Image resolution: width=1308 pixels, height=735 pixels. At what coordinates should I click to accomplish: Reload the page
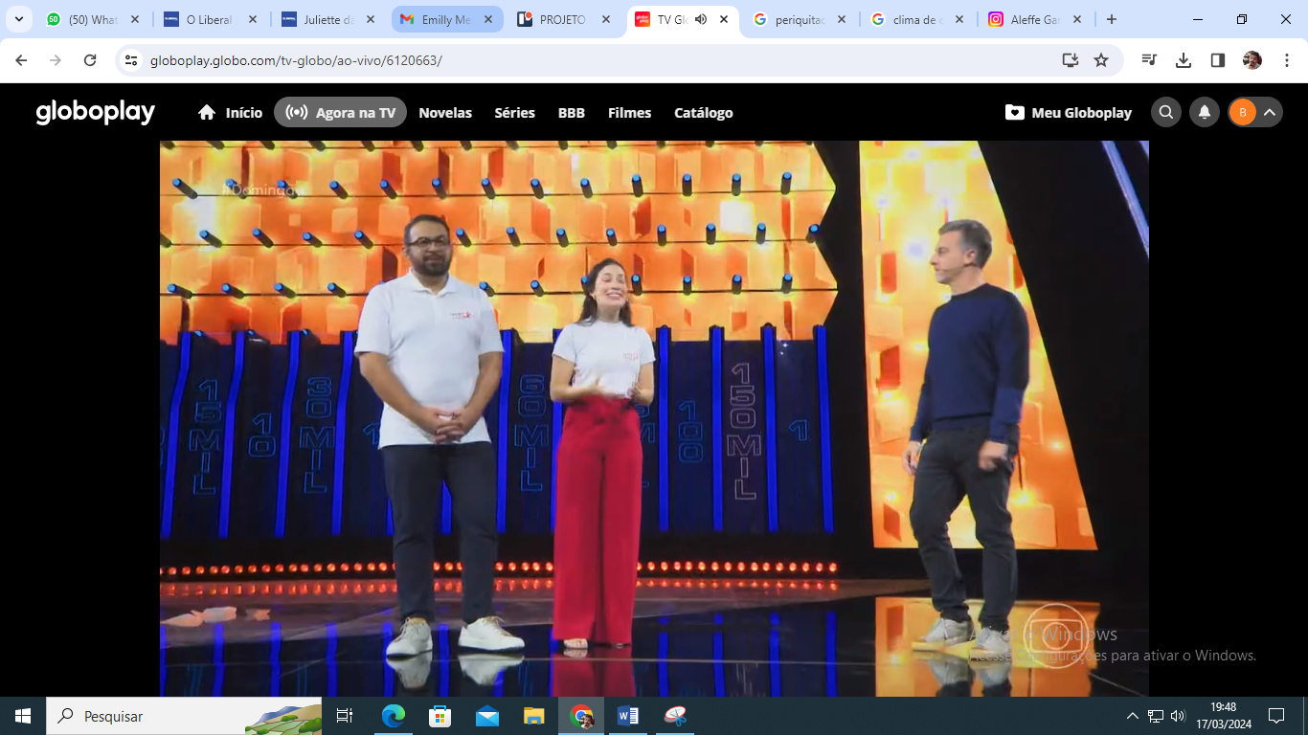pos(90,60)
